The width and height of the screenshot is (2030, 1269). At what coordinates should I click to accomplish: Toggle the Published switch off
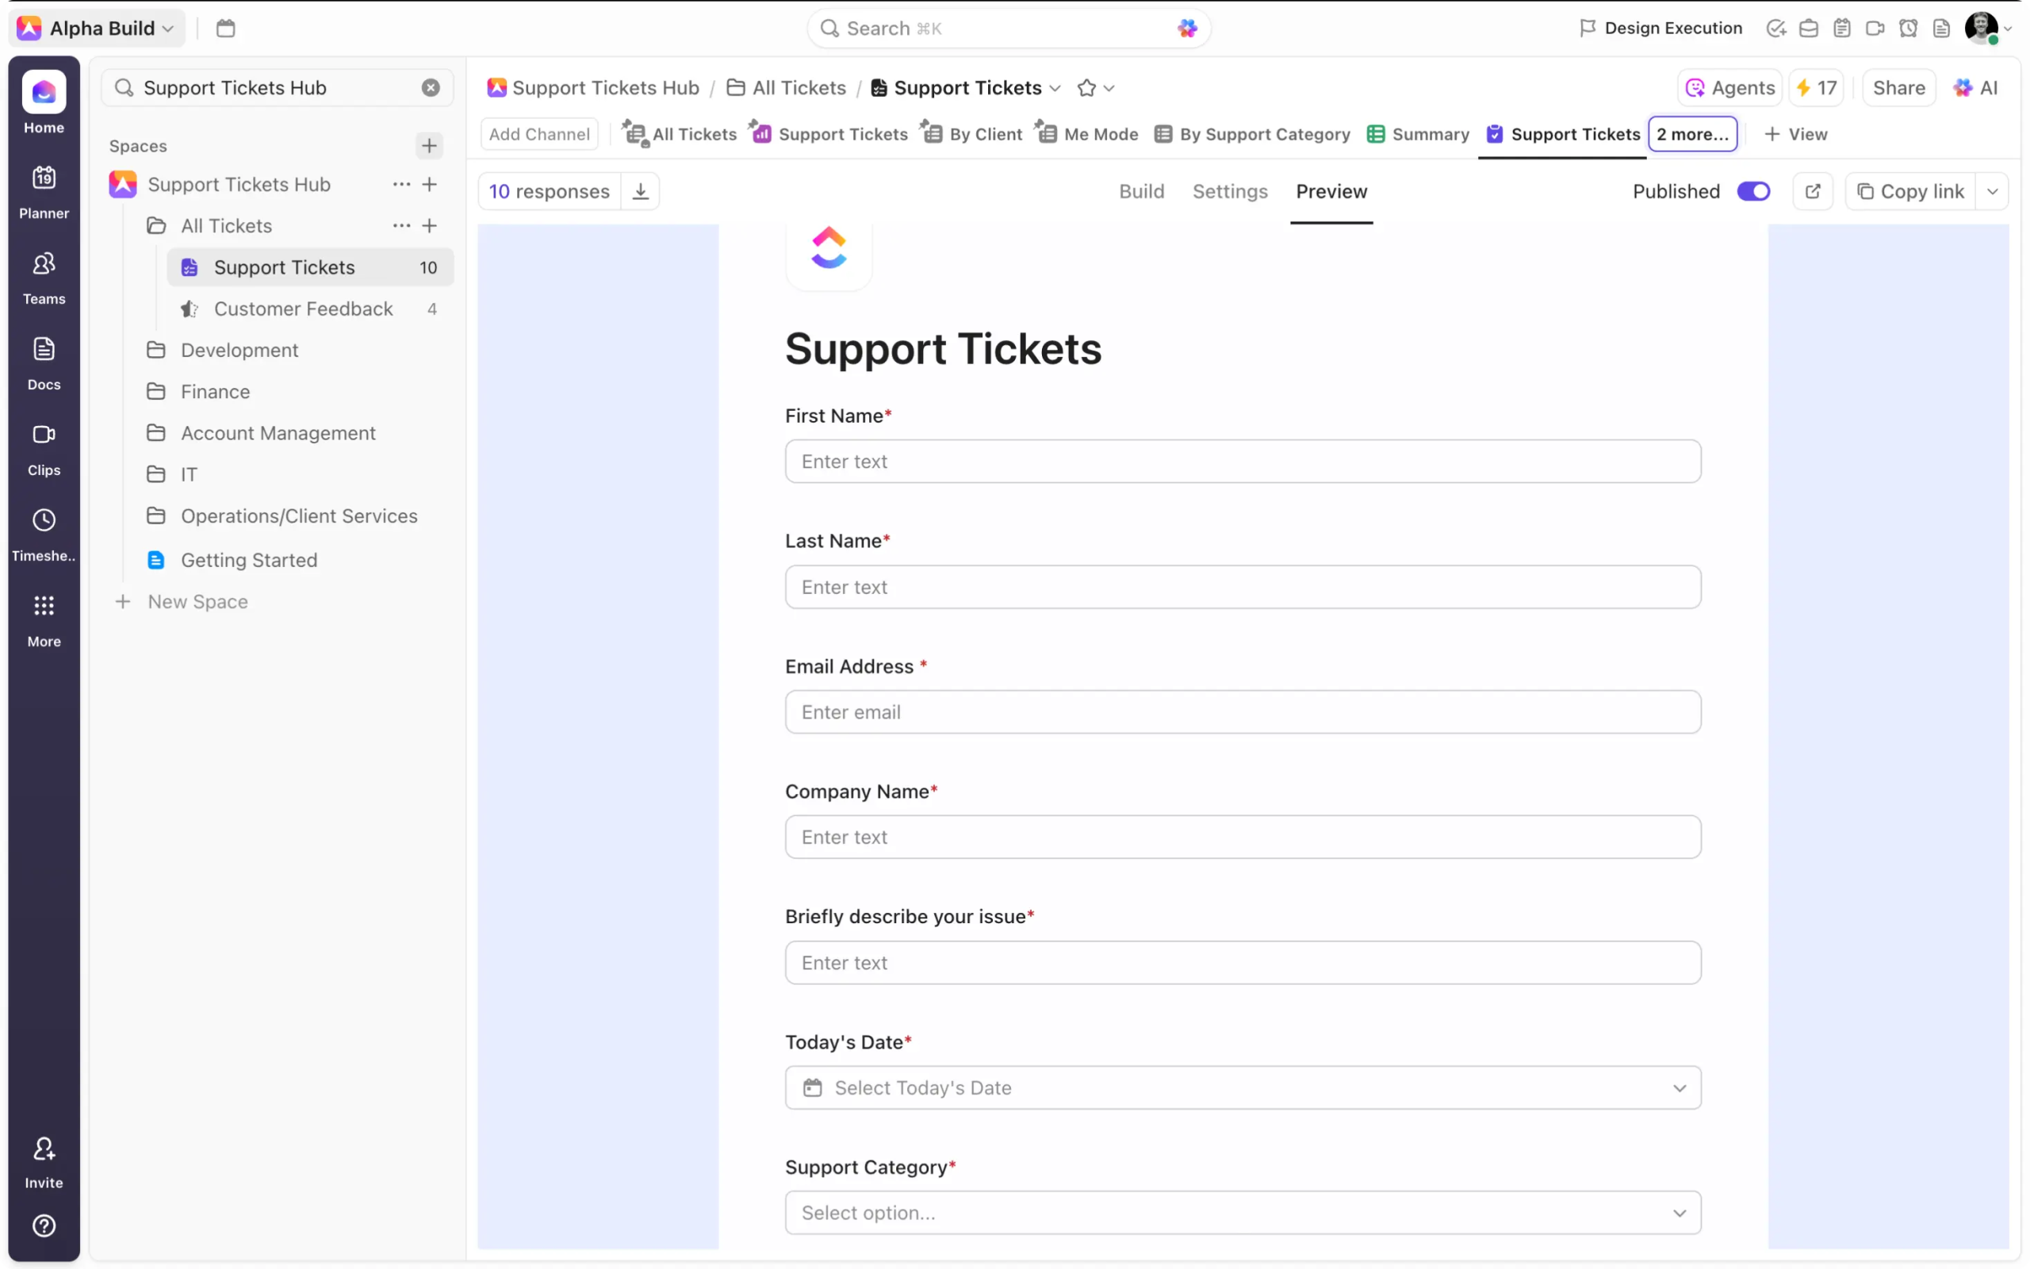point(1753,191)
